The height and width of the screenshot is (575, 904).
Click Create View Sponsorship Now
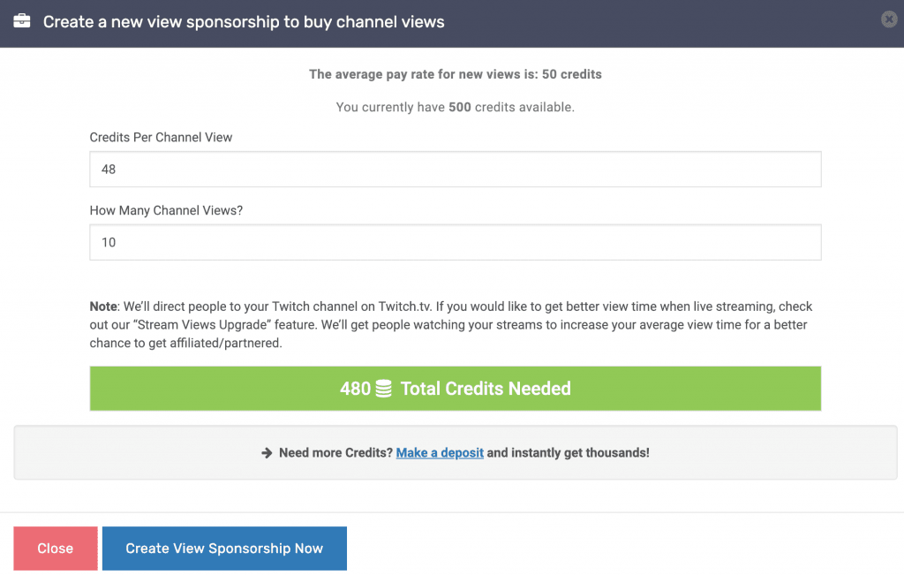coord(224,548)
